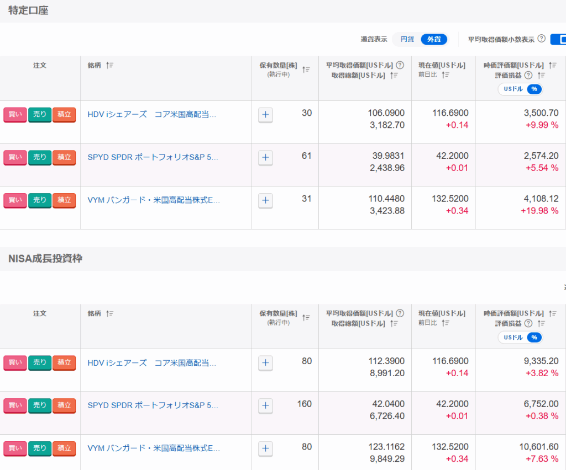The image size is (566, 470).
Task: Sort 特定口座 table by 銘柄 column icon
Action: [x=109, y=66]
